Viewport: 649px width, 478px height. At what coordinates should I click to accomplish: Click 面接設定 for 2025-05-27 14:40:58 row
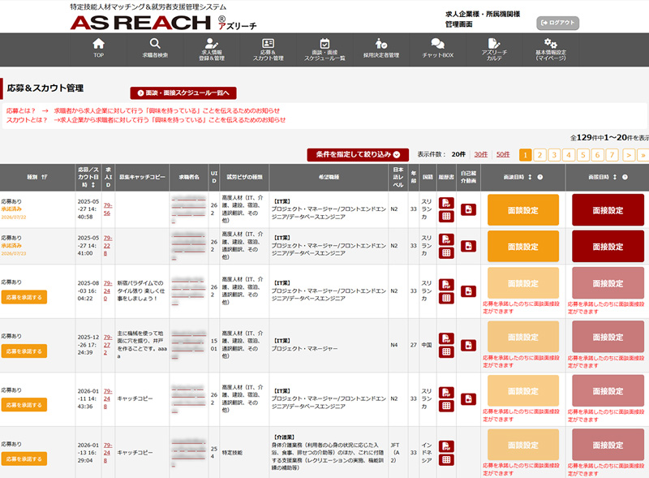608,210
